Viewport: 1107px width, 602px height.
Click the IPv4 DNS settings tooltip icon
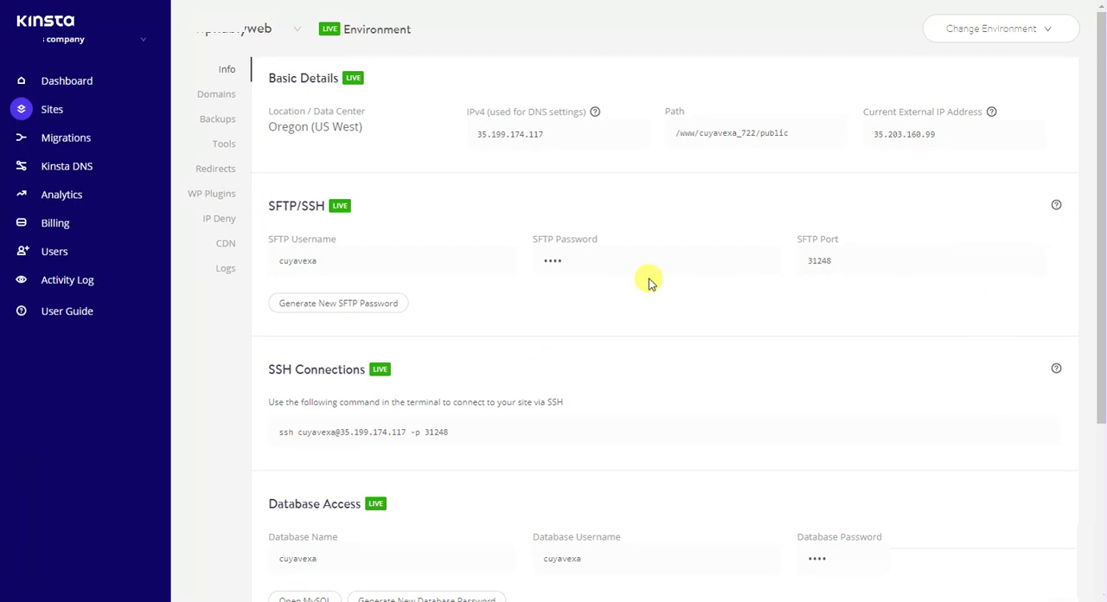point(594,112)
